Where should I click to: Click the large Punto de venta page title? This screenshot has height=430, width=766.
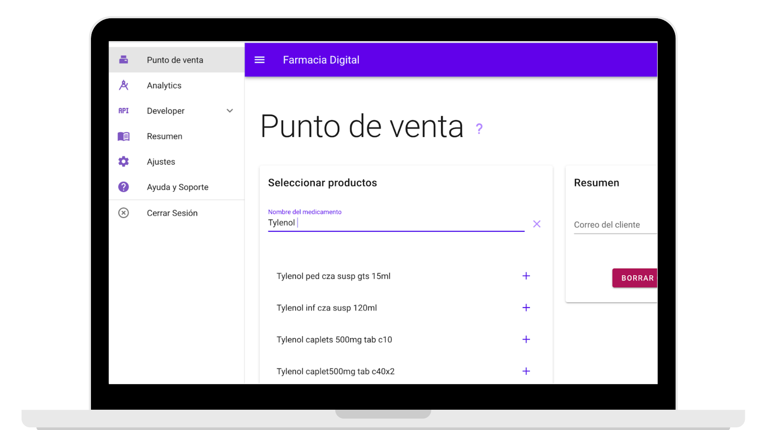[362, 127]
